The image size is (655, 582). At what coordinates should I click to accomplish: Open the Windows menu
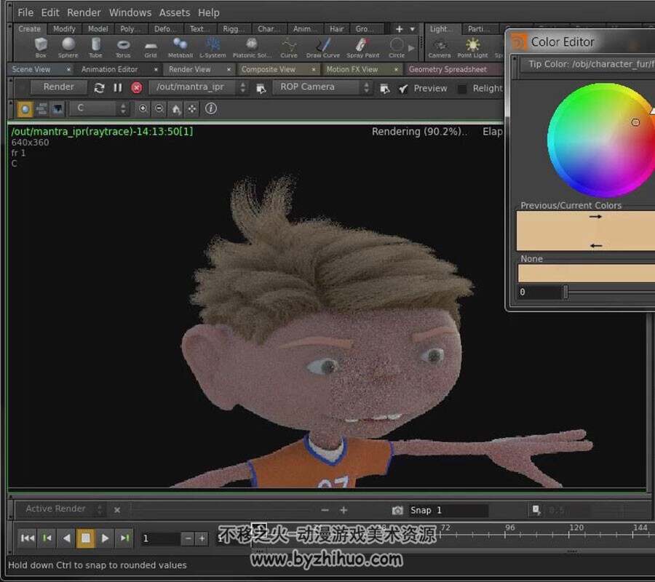130,12
